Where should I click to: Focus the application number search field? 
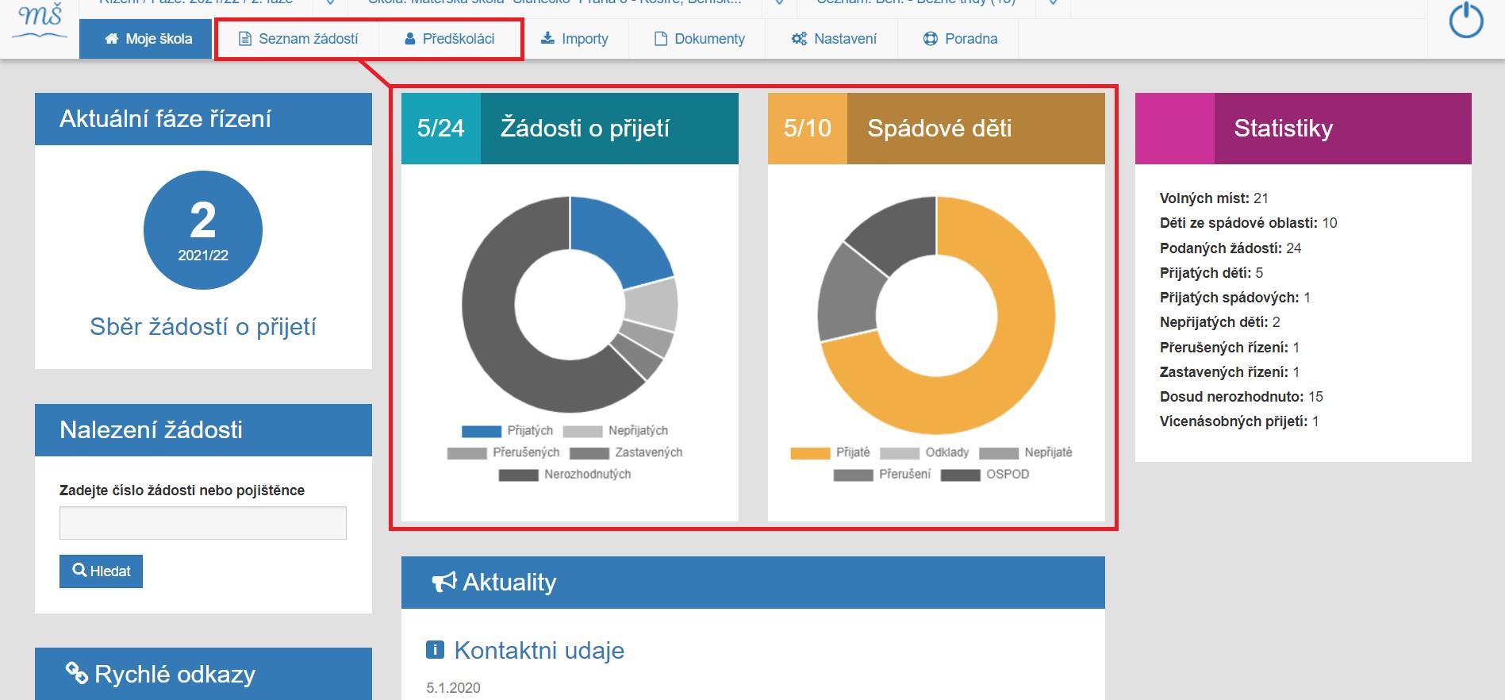click(203, 523)
